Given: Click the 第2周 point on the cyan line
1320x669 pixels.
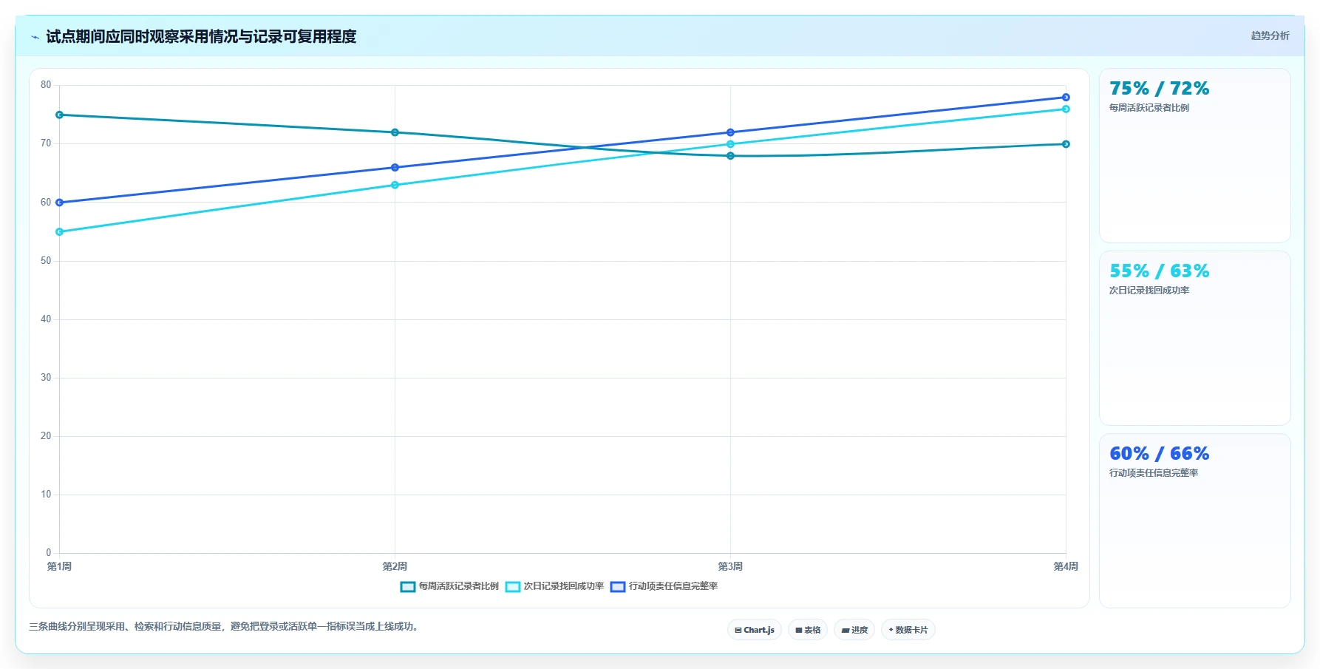Looking at the screenshot, I should coord(395,185).
